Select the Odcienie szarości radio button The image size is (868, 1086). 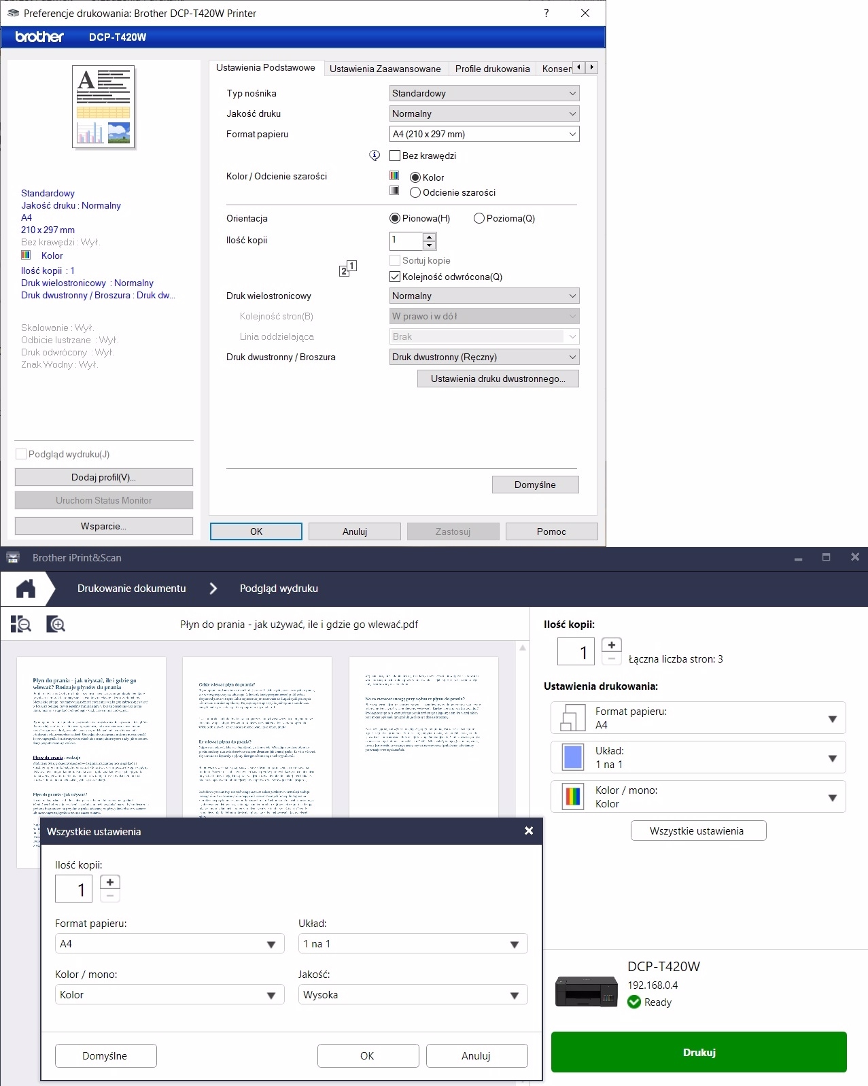click(x=415, y=192)
